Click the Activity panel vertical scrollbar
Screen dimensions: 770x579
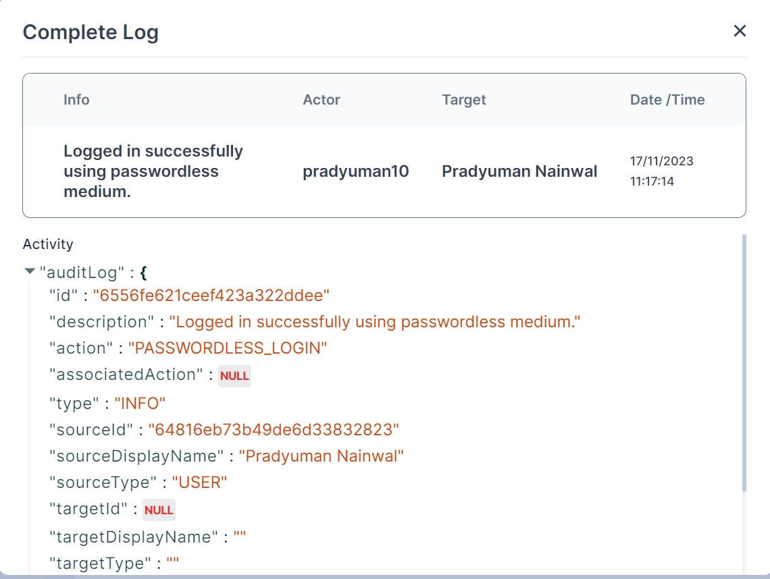tap(744, 364)
